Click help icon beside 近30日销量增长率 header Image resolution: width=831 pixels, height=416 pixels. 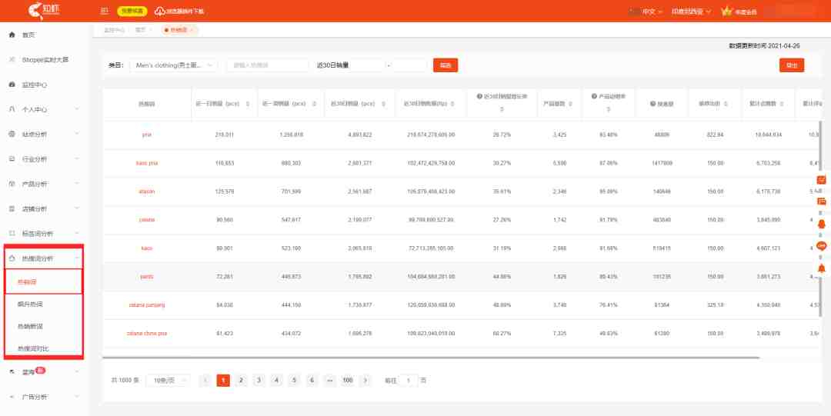click(479, 96)
